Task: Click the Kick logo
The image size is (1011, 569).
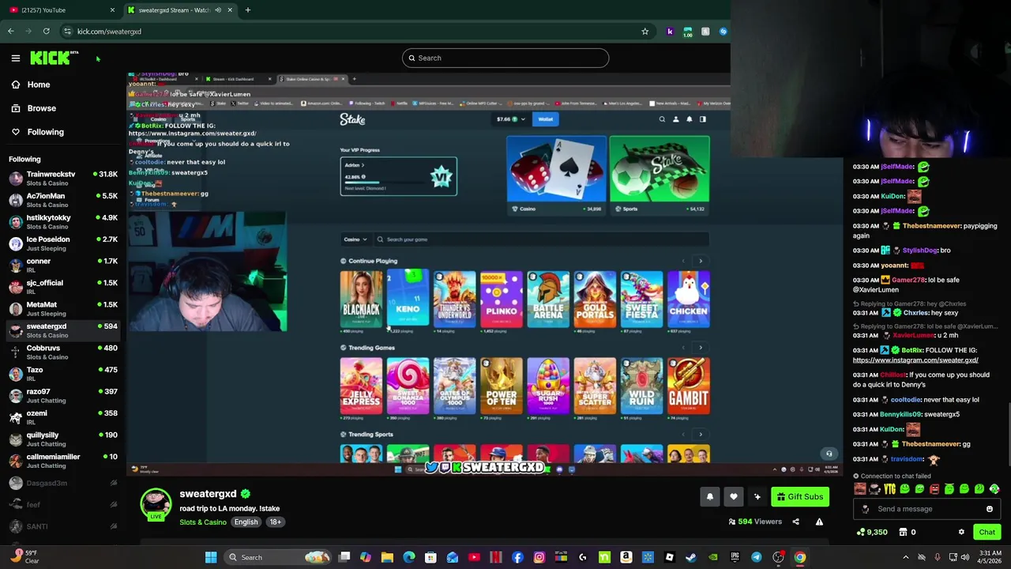Action: point(54,58)
